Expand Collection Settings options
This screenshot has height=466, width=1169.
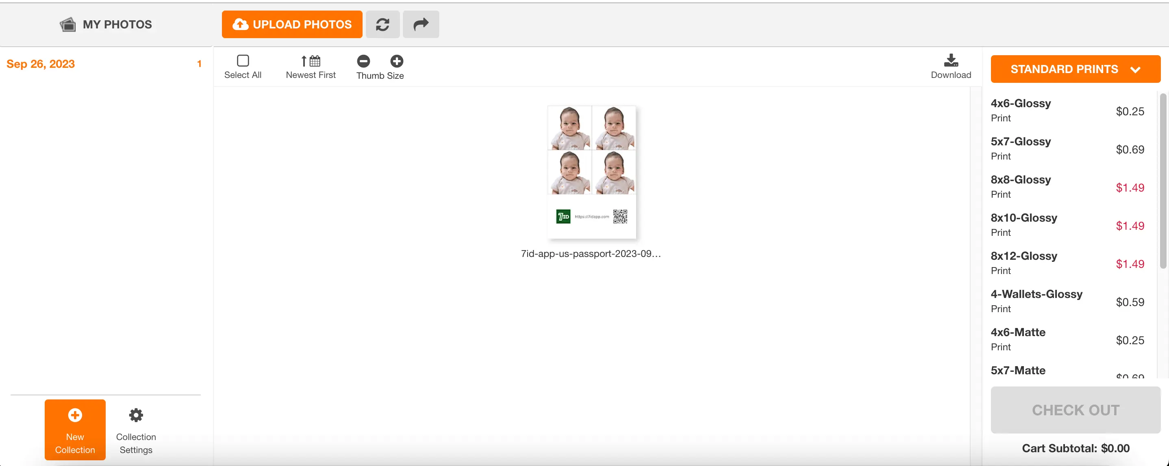tap(137, 429)
